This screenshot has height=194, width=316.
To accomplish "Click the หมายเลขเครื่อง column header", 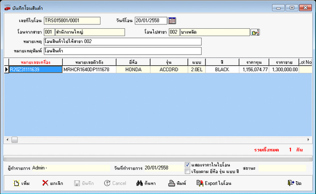I will [36, 62].
